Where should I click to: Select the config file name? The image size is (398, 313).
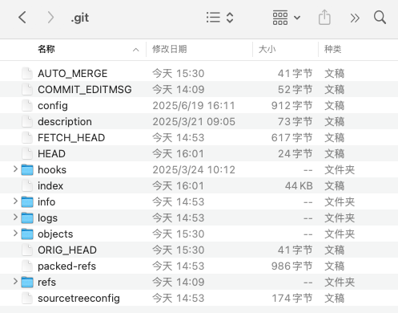(x=53, y=106)
